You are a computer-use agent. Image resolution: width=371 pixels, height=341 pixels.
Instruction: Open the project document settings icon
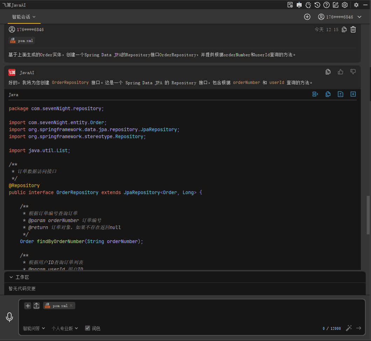290,5
